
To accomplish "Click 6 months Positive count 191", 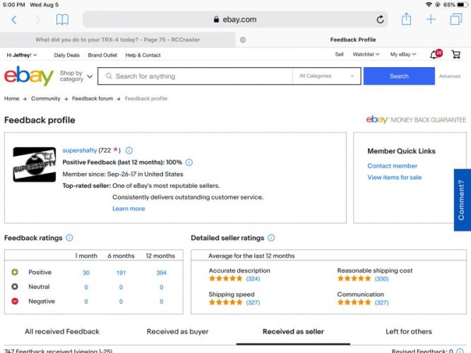I will pyautogui.click(x=121, y=273).
